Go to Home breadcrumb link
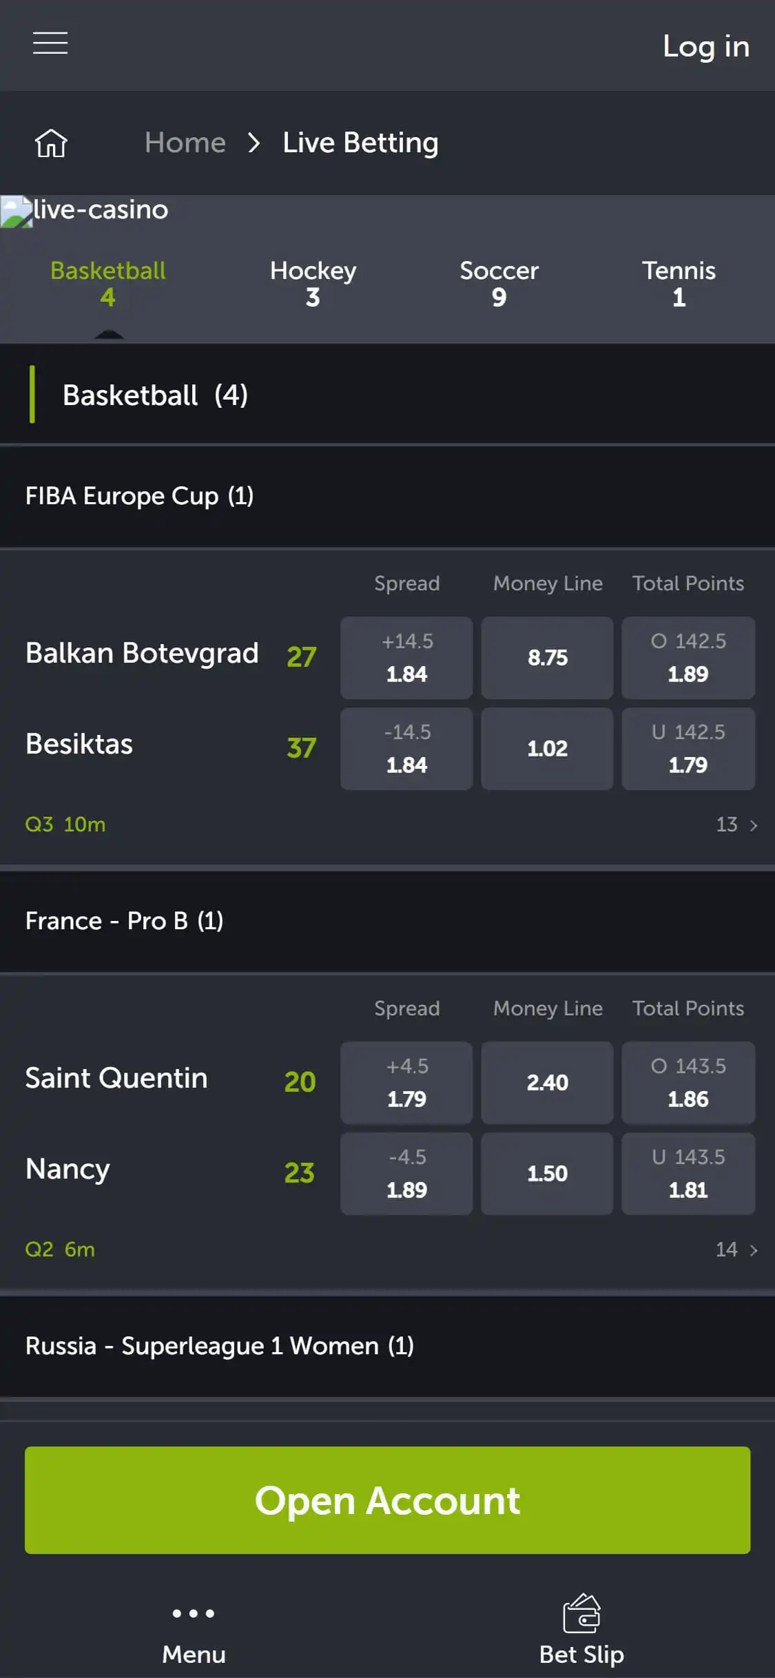Viewport: 775px width, 1678px height. point(185,143)
